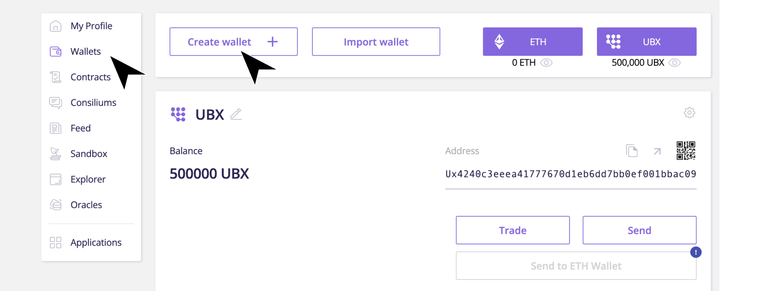Start a Trade from the UBX wallet

pos(512,230)
